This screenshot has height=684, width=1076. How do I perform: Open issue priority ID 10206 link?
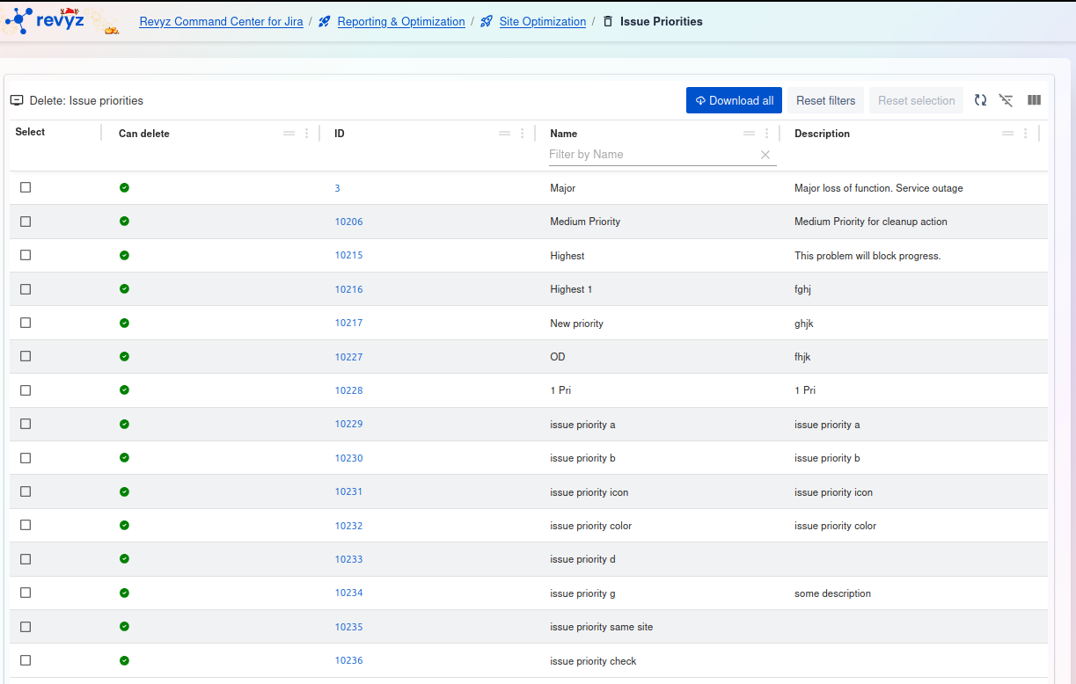[x=348, y=222]
